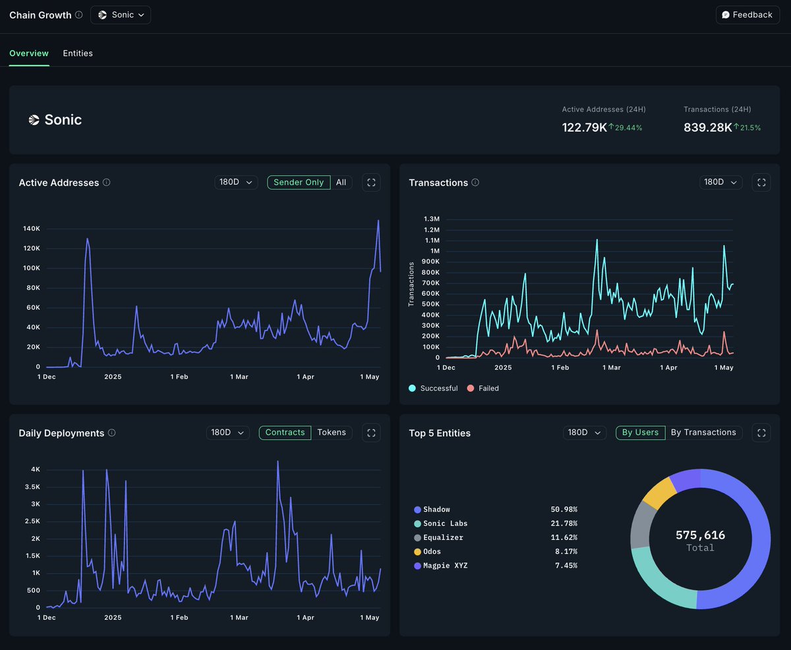Open the Top 5 Entities 180D dropdown
The width and height of the screenshot is (791, 650).
point(585,433)
